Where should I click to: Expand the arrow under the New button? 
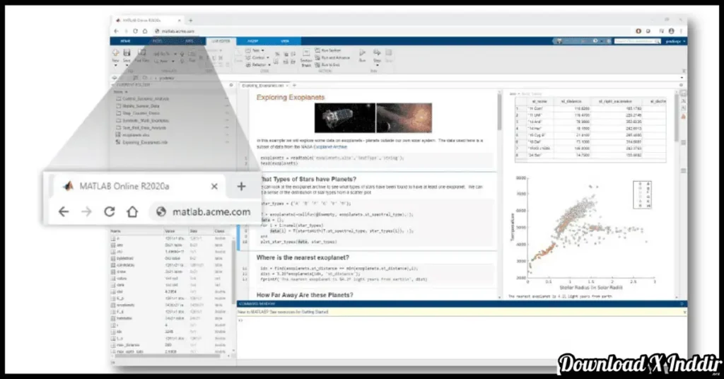(x=115, y=65)
